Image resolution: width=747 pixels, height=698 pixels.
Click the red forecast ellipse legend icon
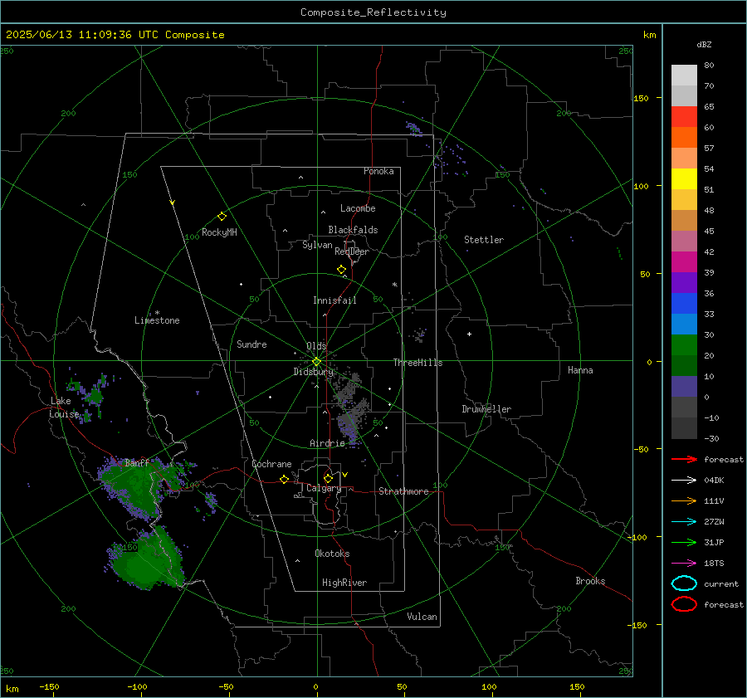[684, 604]
